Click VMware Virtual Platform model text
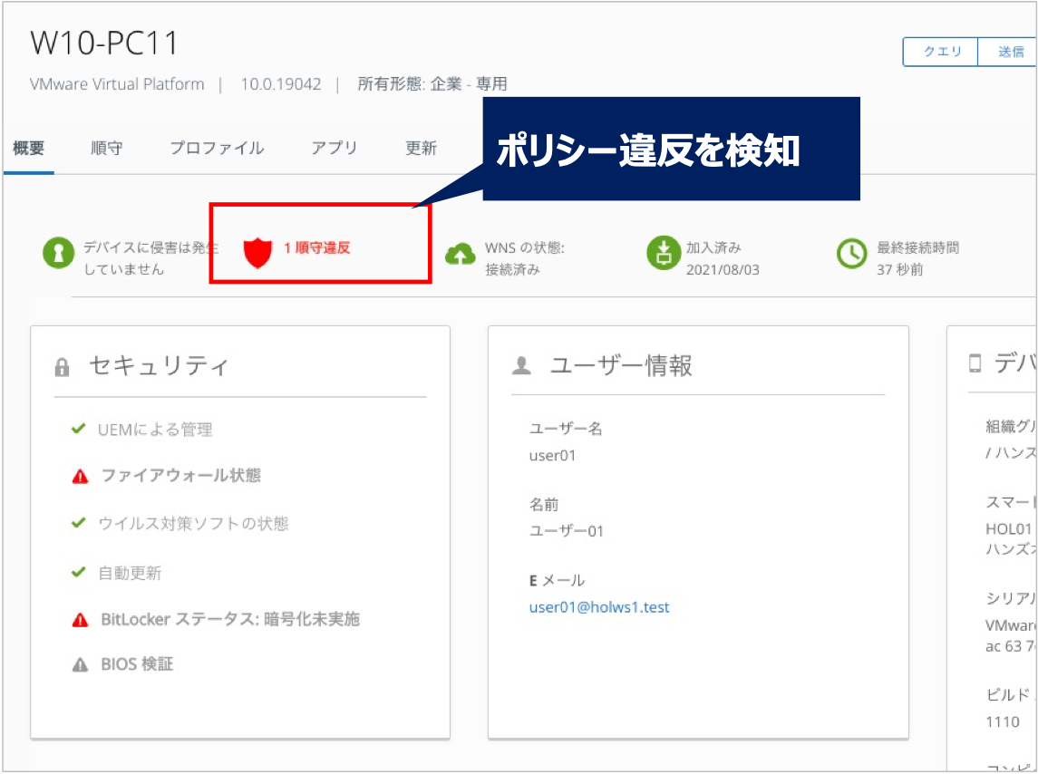1038x774 pixels. (117, 84)
